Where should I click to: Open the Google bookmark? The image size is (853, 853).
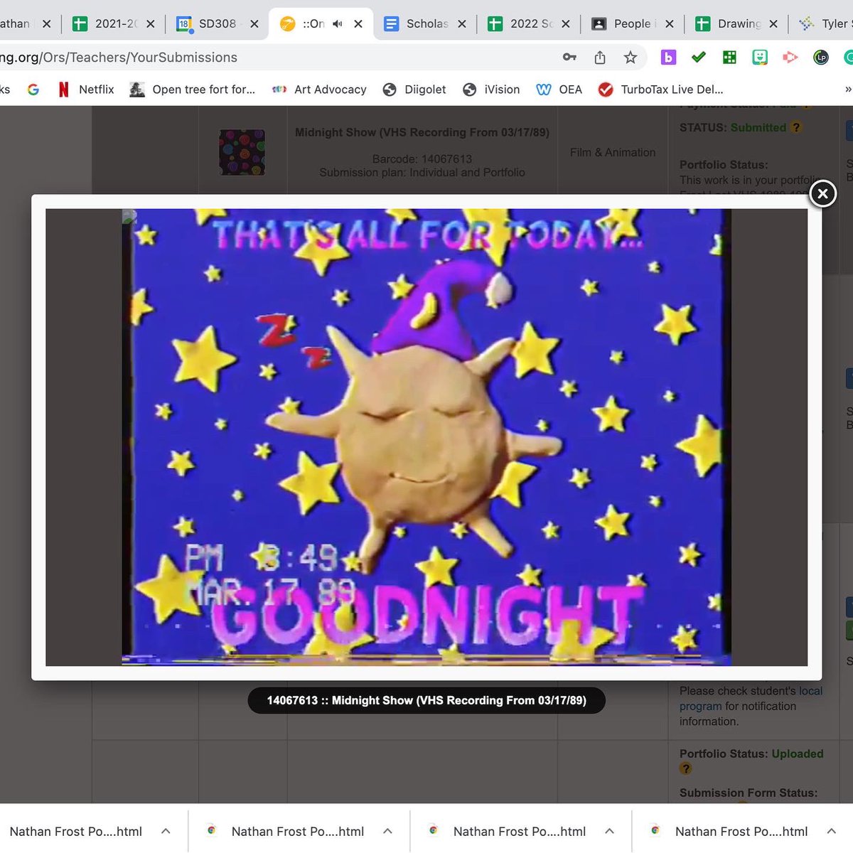pos(33,90)
